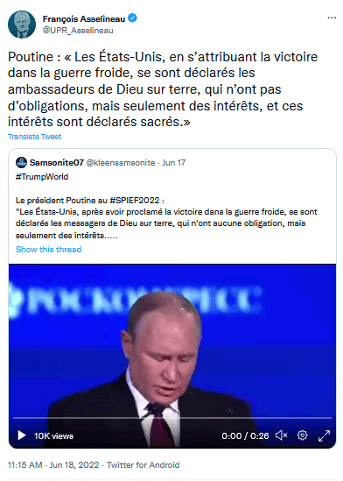343x481 pixels.
Task: Click the blue verified badge
Action: pos(132,18)
